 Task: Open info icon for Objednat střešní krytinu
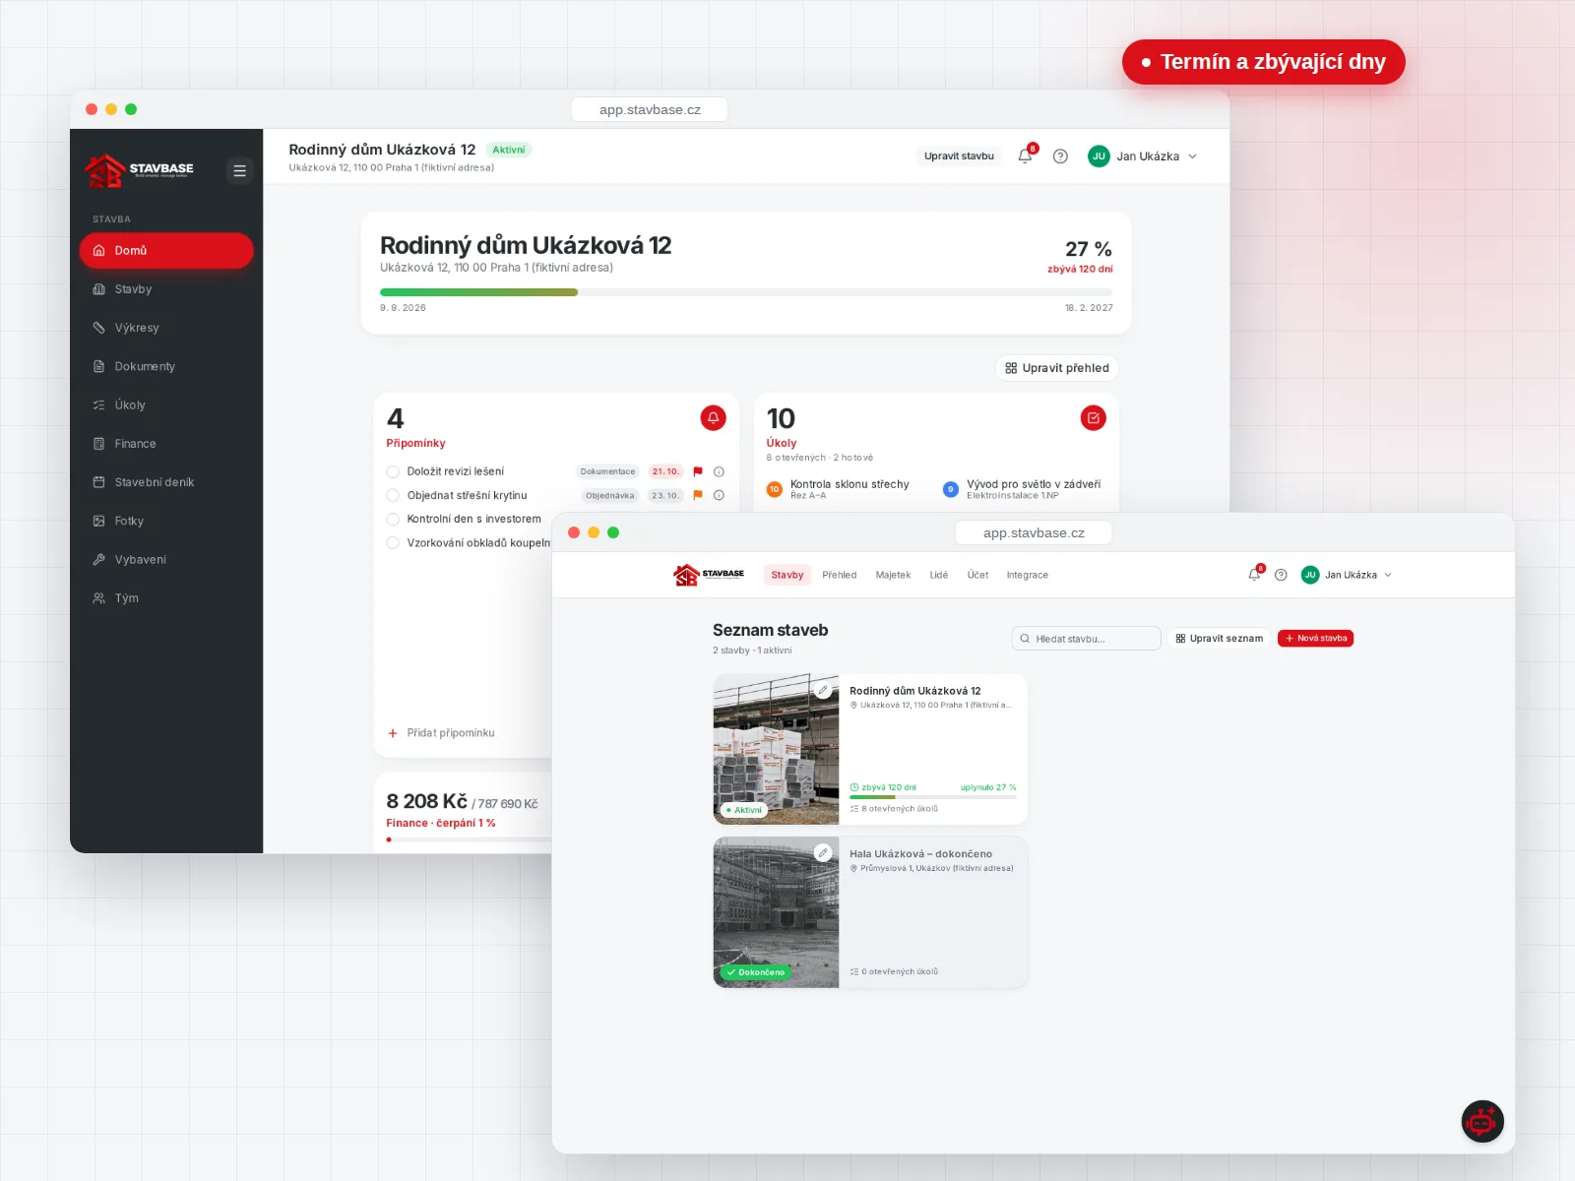[719, 495]
